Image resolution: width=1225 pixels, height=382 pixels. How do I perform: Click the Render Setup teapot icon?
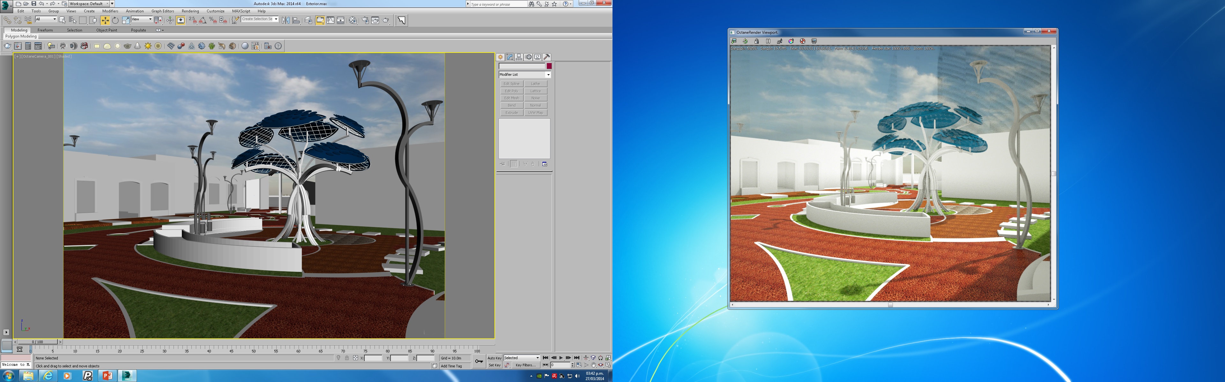pyautogui.click(x=365, y=20)
